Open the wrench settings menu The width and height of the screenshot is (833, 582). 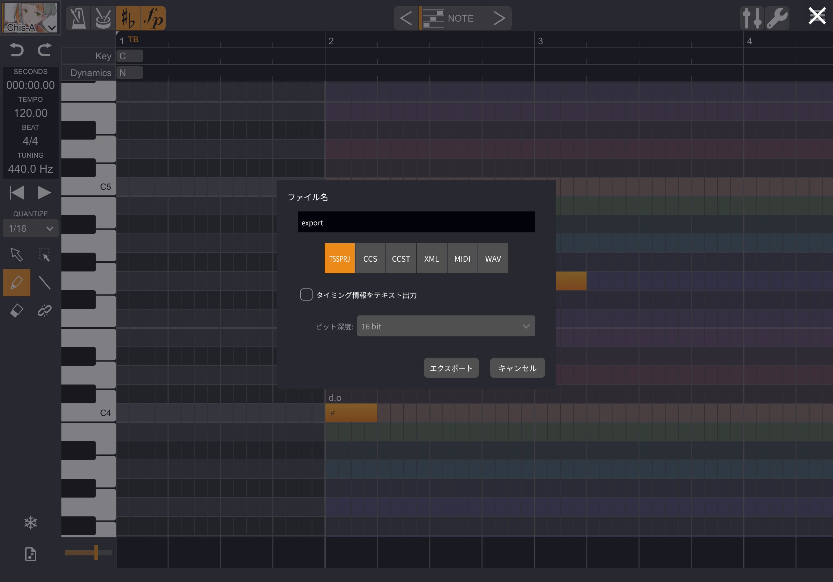click(x=777, y=18)
